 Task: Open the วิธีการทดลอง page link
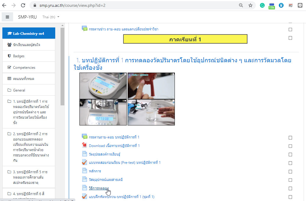(x=98, y=188)
